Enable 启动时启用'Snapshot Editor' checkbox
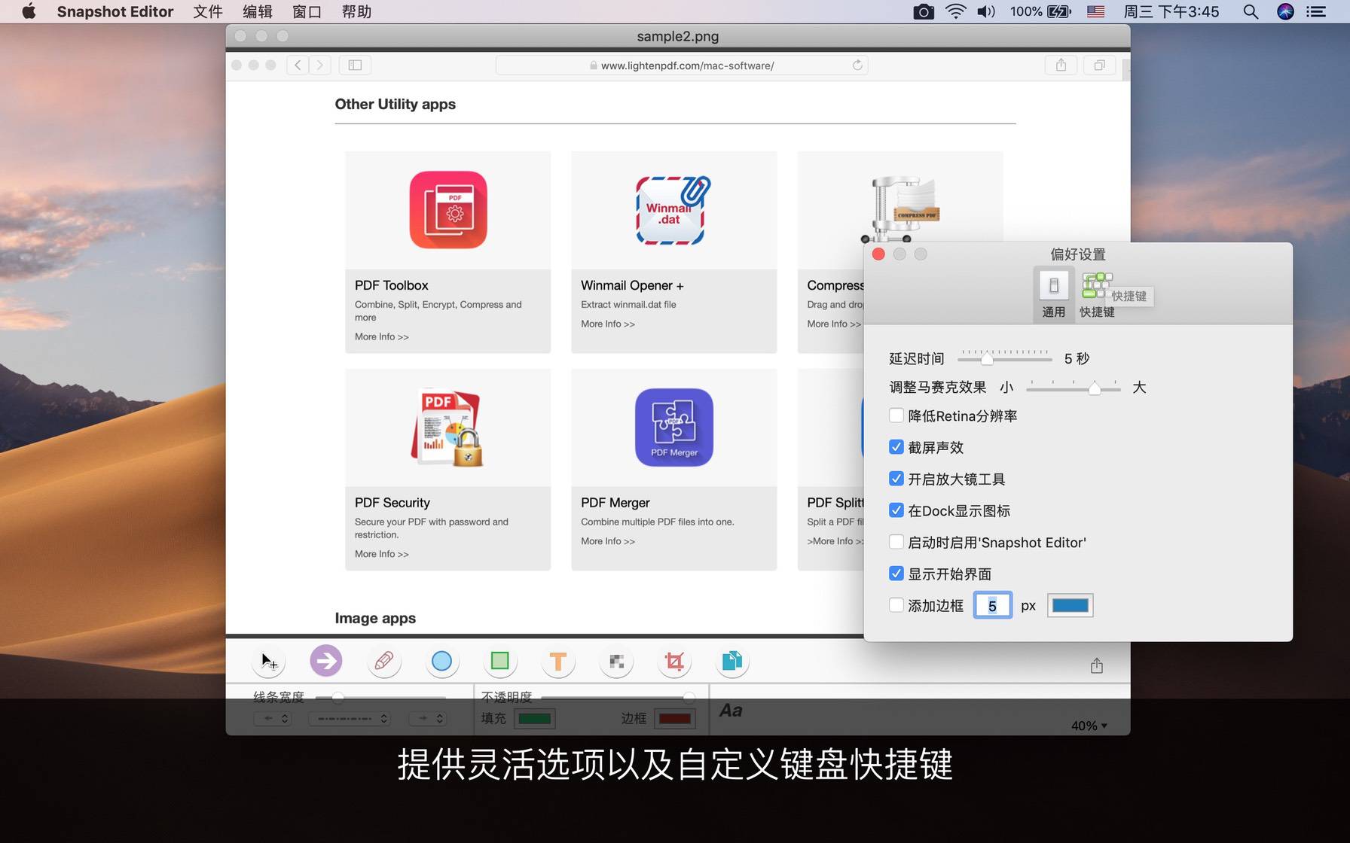 [896, 542]
